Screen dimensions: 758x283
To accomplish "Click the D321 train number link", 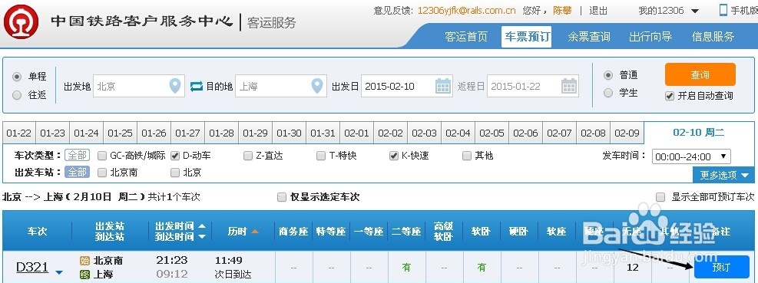I will tap(32, 267).
